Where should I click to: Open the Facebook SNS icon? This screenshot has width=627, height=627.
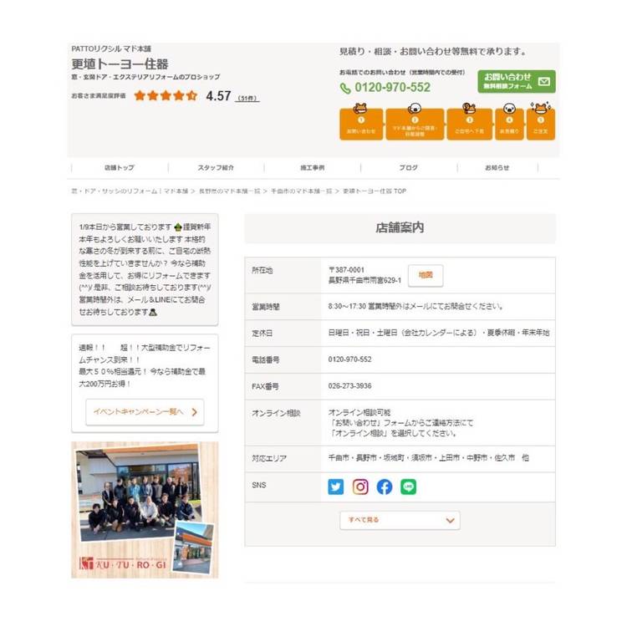(x=385, y=487)
